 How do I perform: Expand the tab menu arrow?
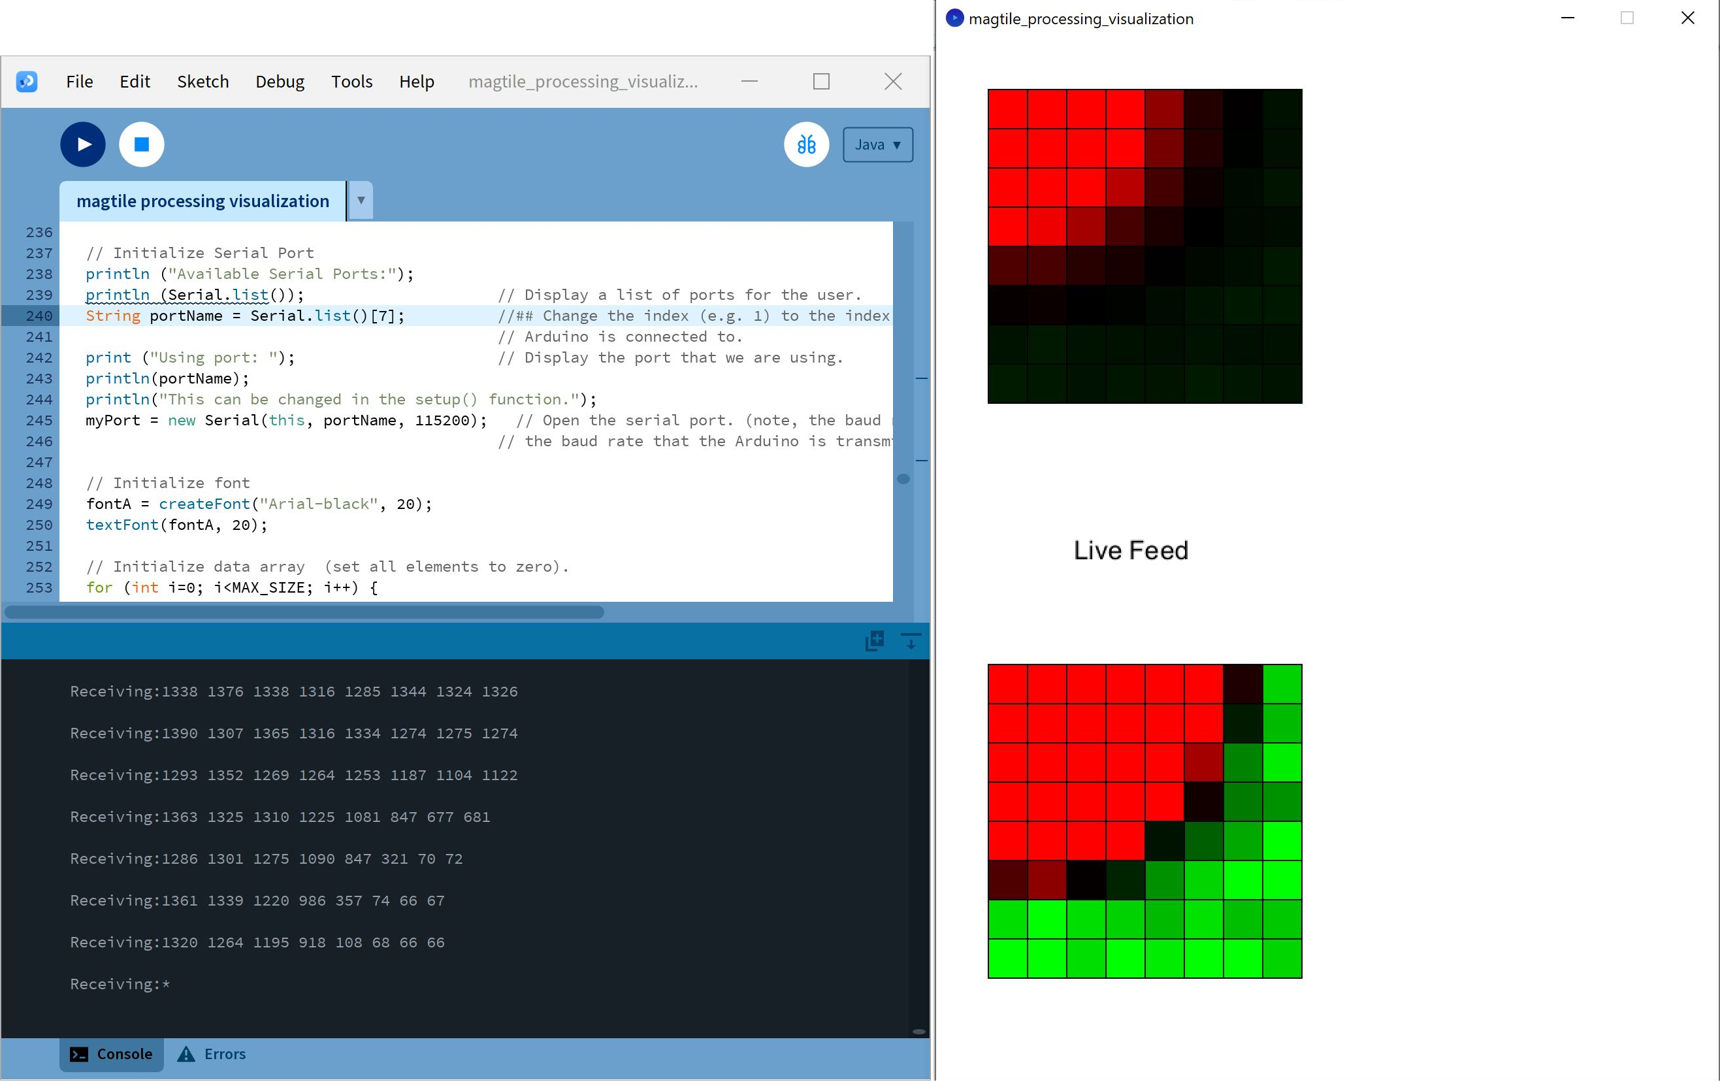point(361,201)
